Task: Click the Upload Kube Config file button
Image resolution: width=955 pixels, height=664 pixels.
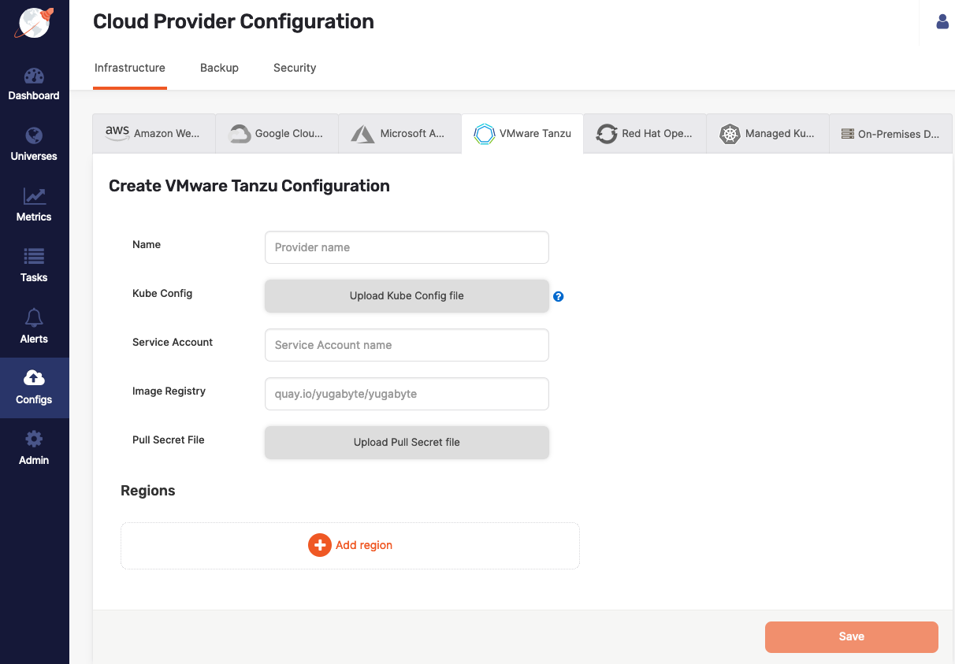Action: [x=407, y=296]
